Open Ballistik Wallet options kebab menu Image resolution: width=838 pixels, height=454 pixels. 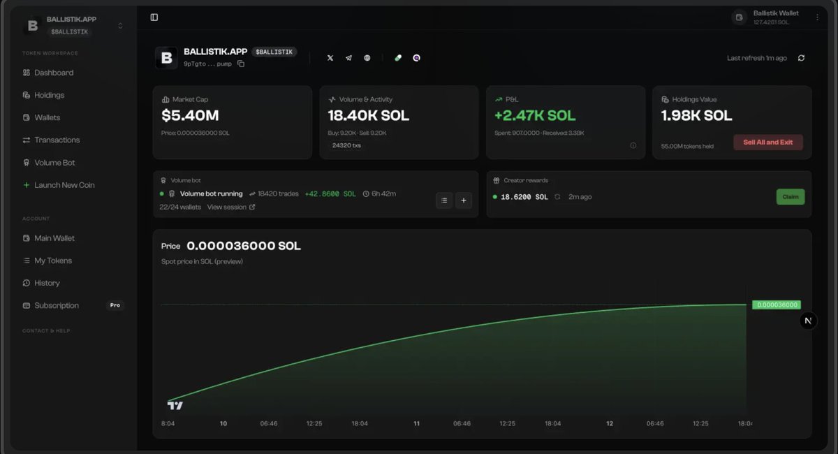coord(818,17)
